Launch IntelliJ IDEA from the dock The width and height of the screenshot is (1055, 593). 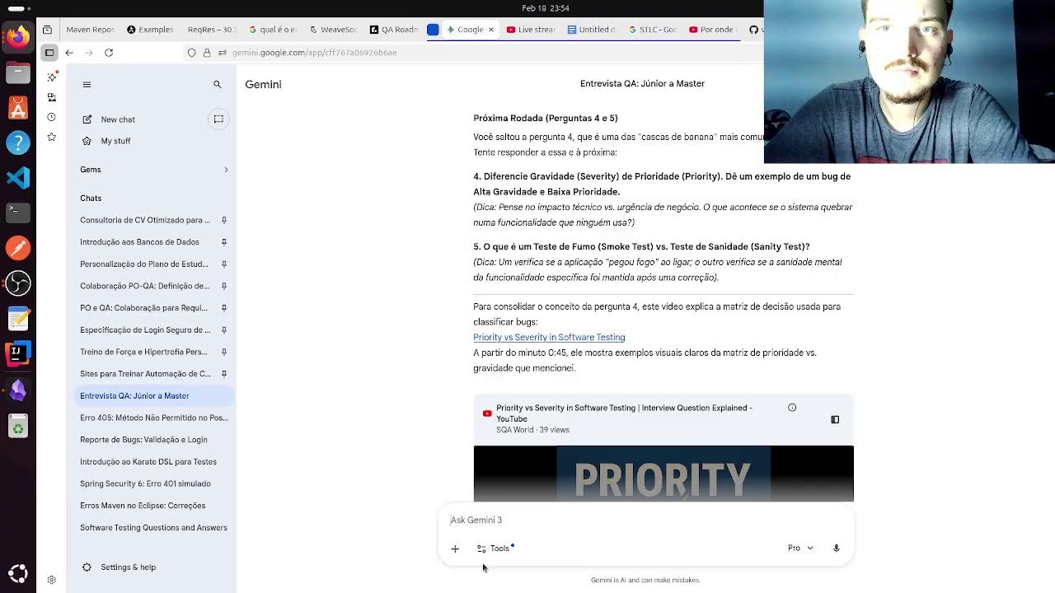pos(18,353)
